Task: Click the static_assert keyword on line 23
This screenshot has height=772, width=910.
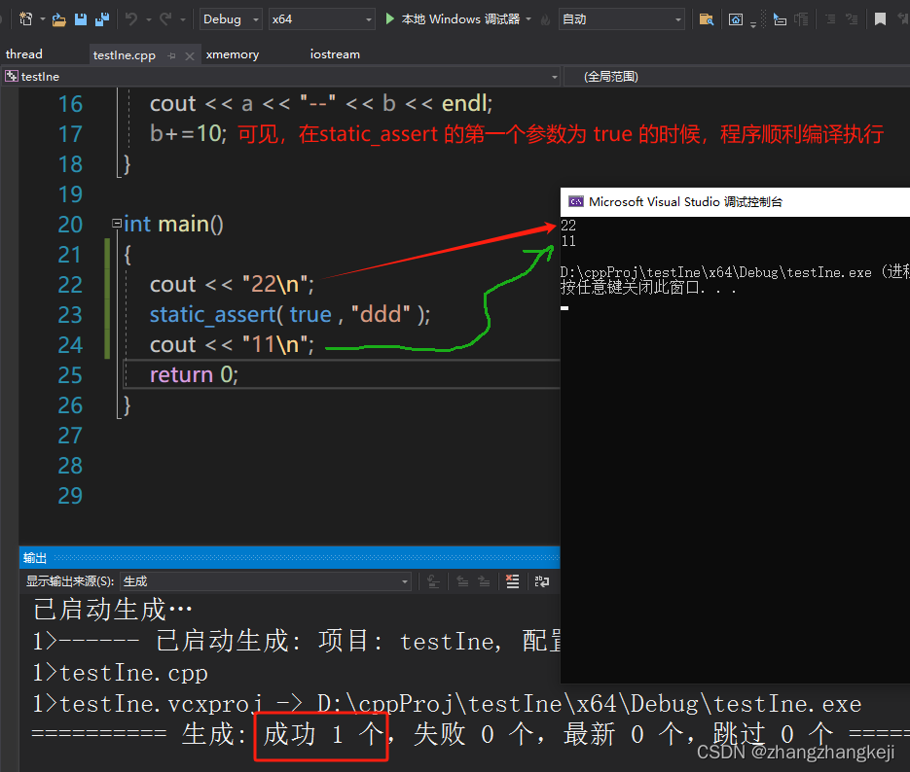Action: (x=212, y=315)
